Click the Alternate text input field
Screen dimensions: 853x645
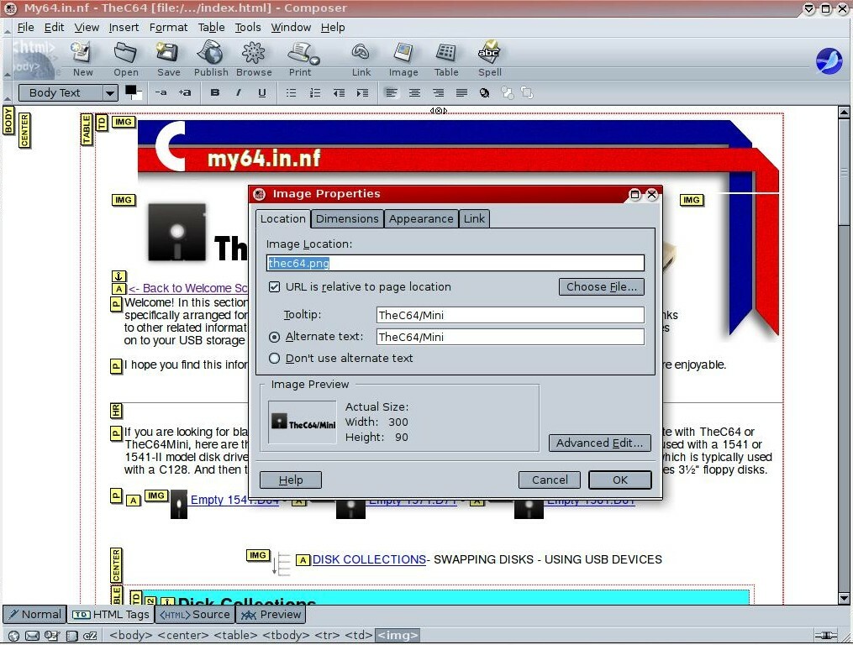click(510, 337)
